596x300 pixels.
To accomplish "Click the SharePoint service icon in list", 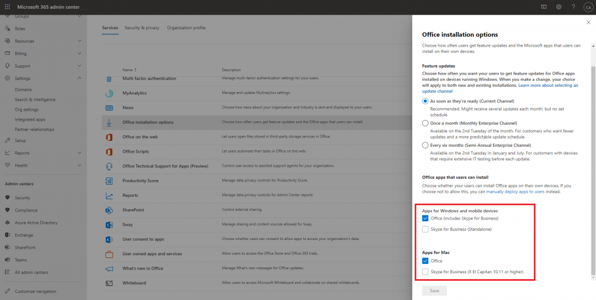I will click(x=109, y=210).
